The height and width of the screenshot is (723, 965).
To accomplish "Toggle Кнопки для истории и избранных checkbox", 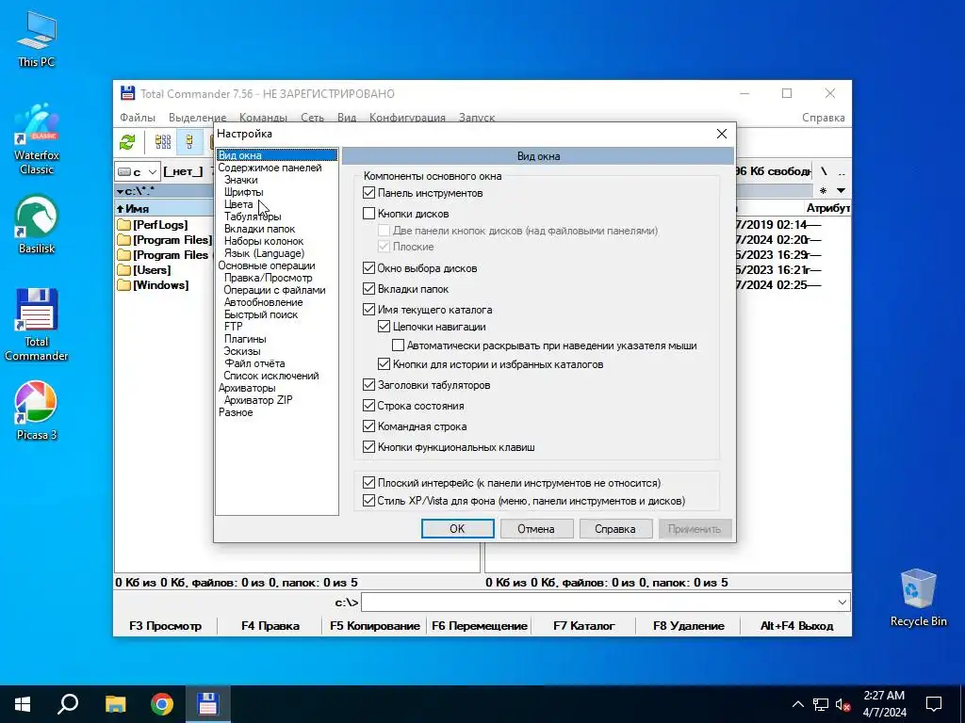I will click(x=384, y=364).
